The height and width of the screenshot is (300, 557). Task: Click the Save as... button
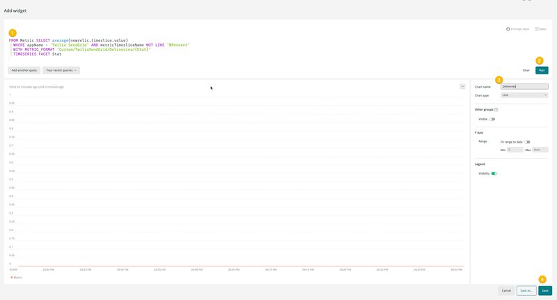(x=526, y=291)
